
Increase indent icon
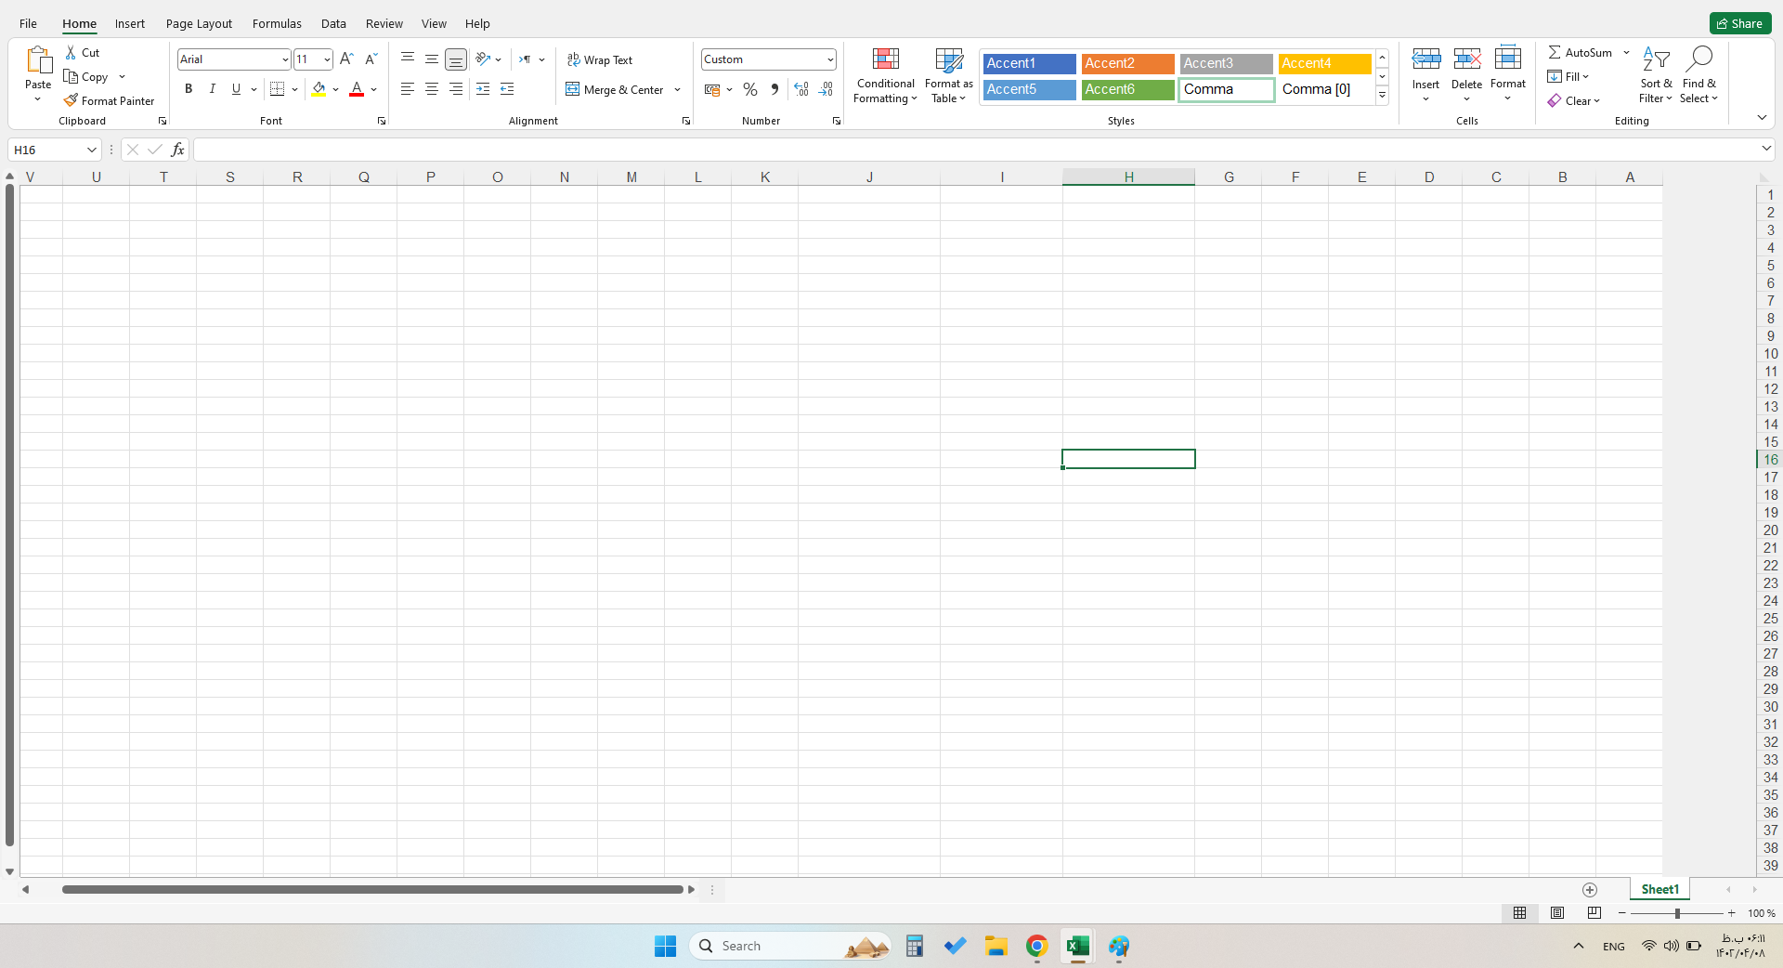click(x=507, y=89)
